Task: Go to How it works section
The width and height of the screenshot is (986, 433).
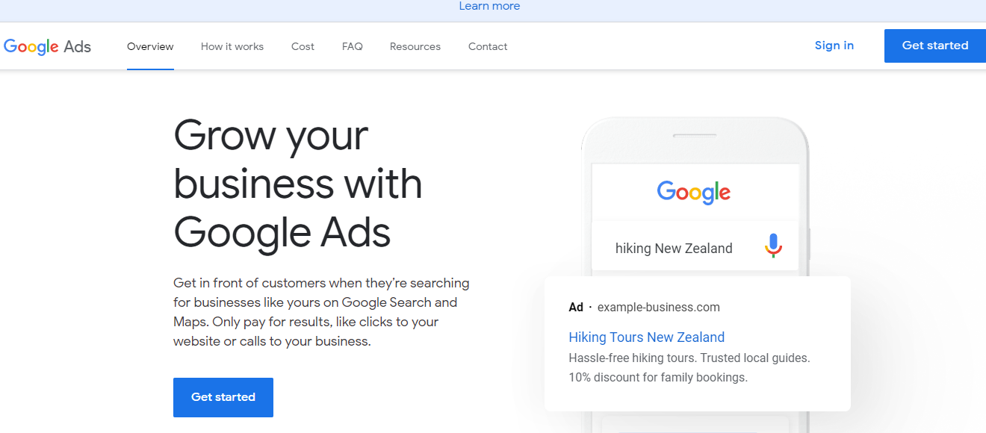Action: [x=232, y=46]
